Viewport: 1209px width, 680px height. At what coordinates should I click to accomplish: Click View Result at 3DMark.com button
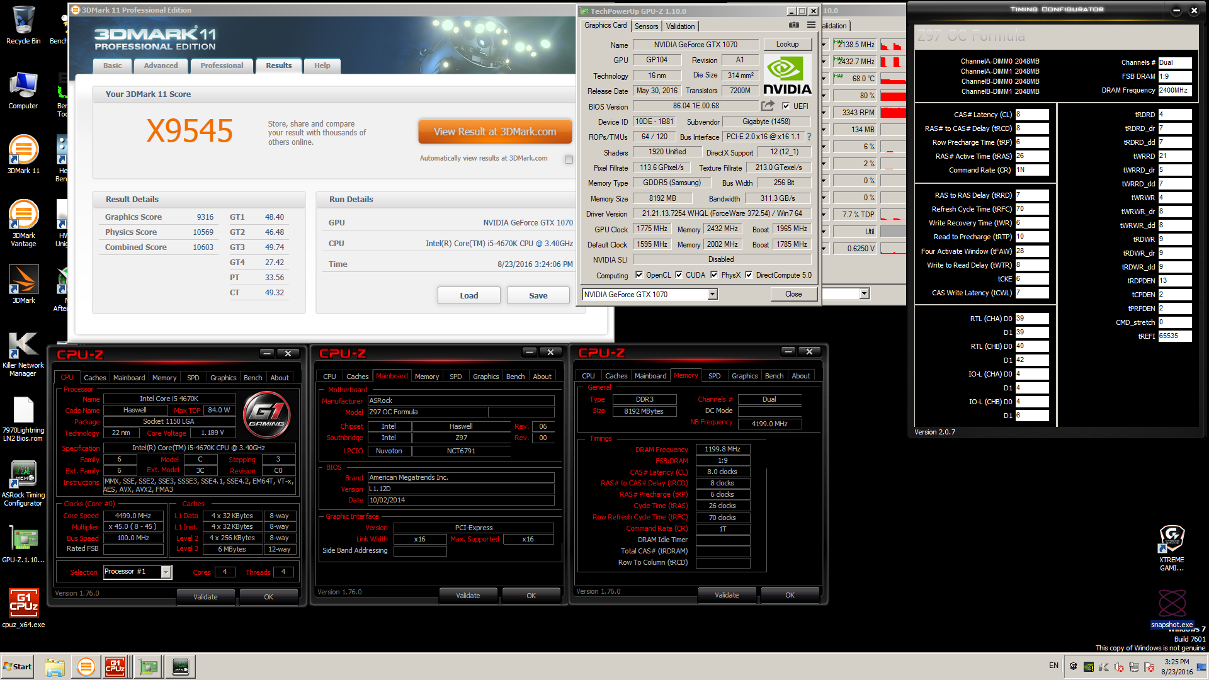pyautogui.click(x=495, y=132)
